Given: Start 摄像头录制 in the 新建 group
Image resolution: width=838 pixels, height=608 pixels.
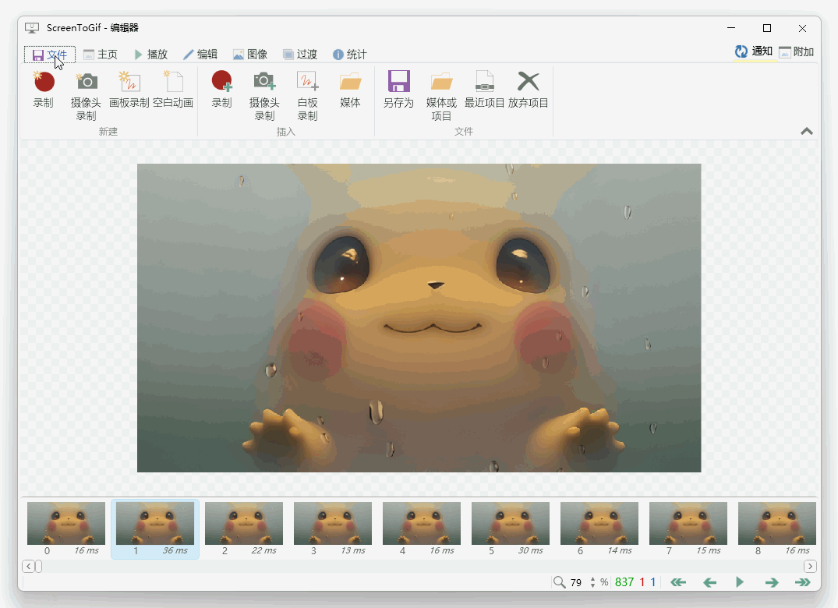Looking at the screenshot, I should pyautogui.click(x=86, y=96).
